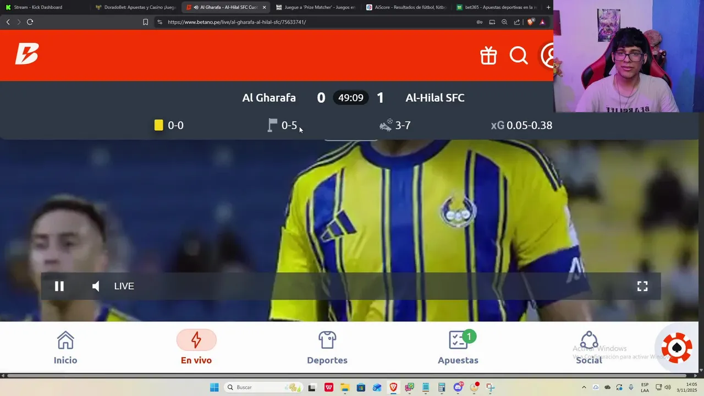The width and height of the screenshot is (704, 396).
Task: Switch to Prize Matcher browser tab
Action: (x=315, y=7)
